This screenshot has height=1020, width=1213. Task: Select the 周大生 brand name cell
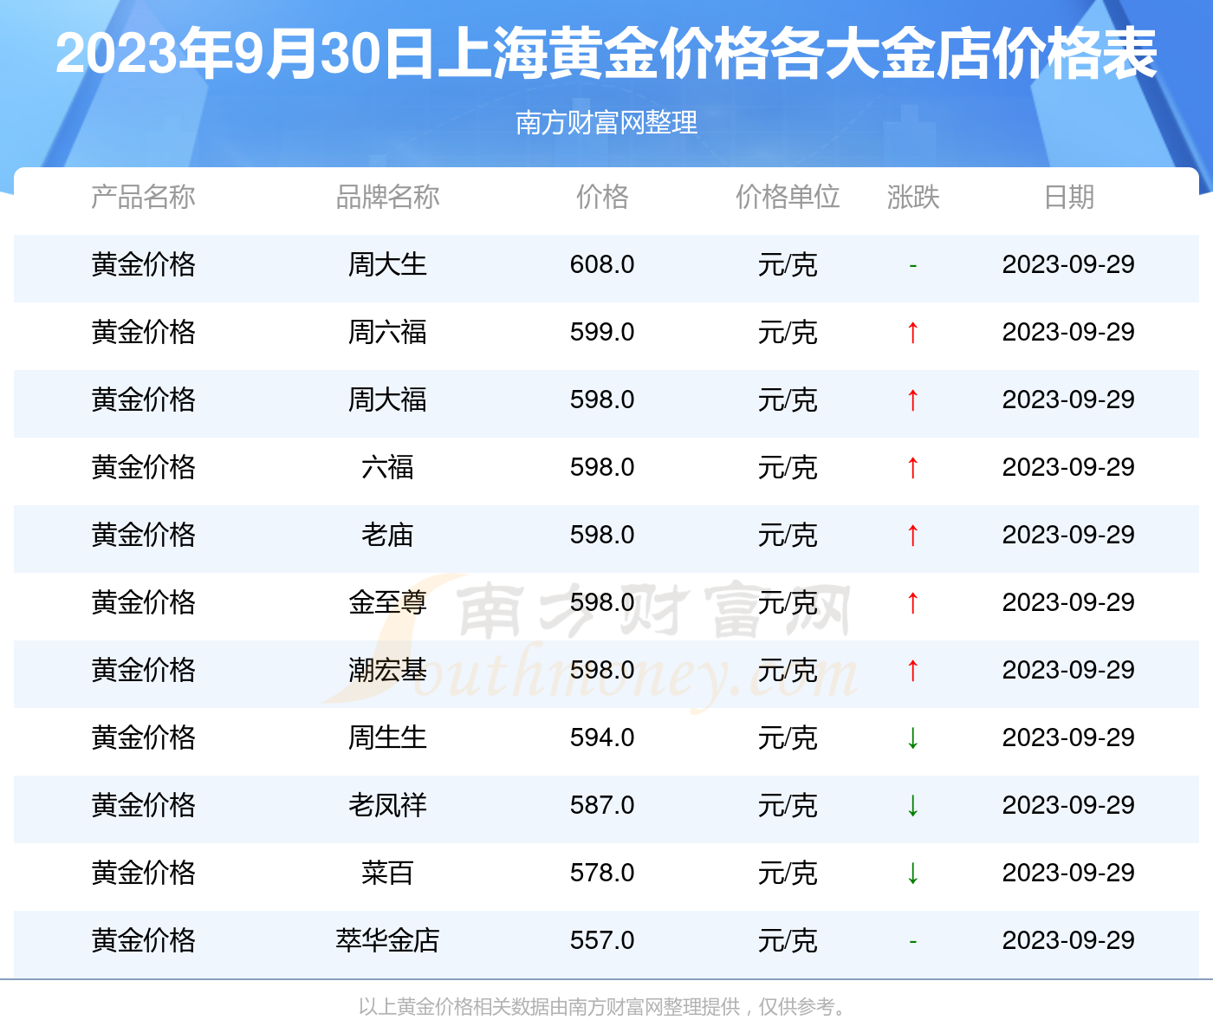click(387, 264)
